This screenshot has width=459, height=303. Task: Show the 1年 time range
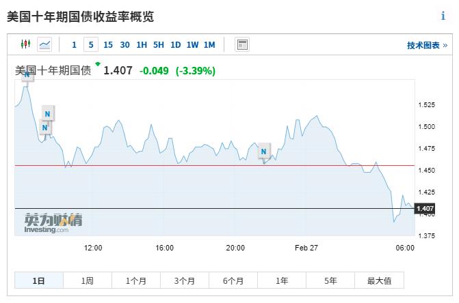[x=282, y=280]
